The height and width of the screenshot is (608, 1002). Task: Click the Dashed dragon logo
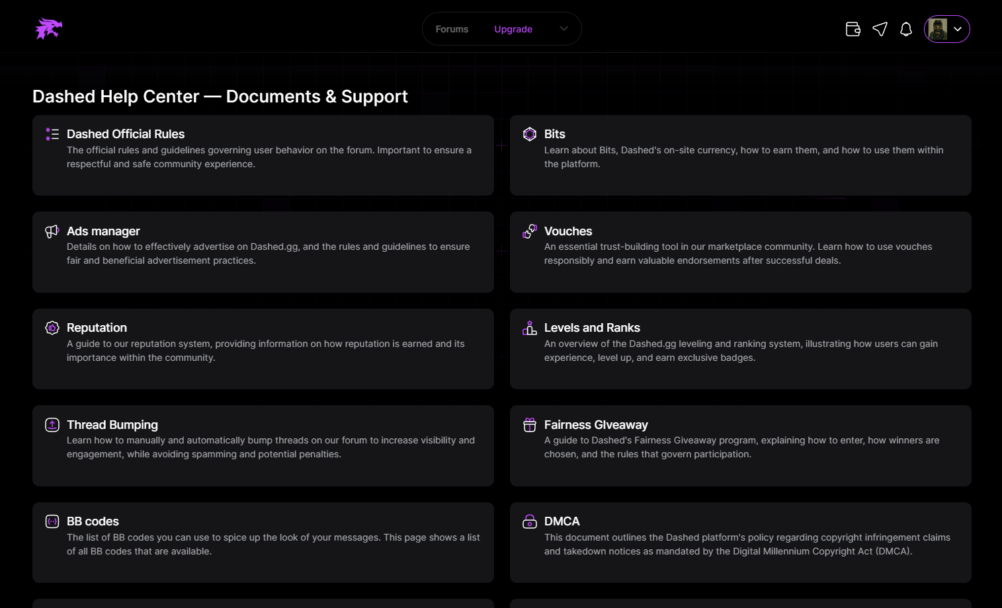[48, 29]
